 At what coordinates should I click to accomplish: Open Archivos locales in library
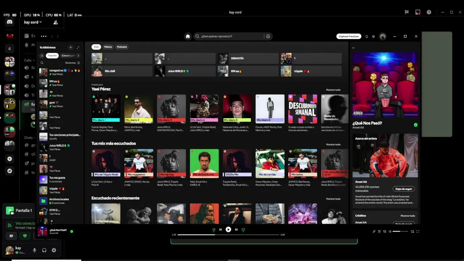60,201
